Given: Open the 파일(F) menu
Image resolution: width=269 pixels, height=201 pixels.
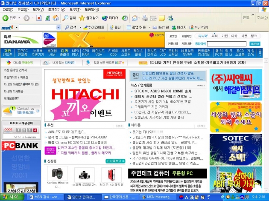Looking at the screenshot, I should tap(8, 9).
